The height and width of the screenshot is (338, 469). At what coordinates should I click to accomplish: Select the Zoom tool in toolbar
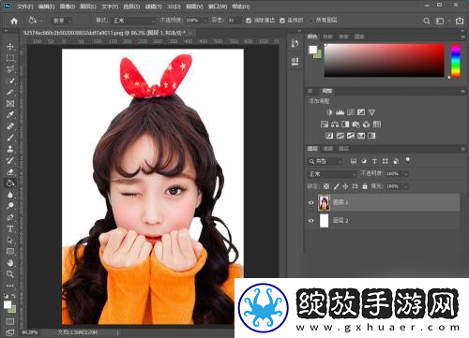pyautogui.click(x=10, y=274)
